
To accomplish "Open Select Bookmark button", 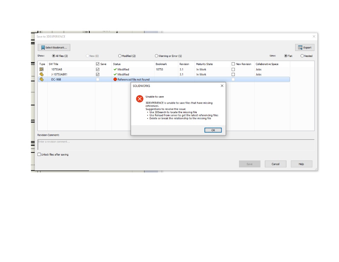I will click(x=54, y=47).
